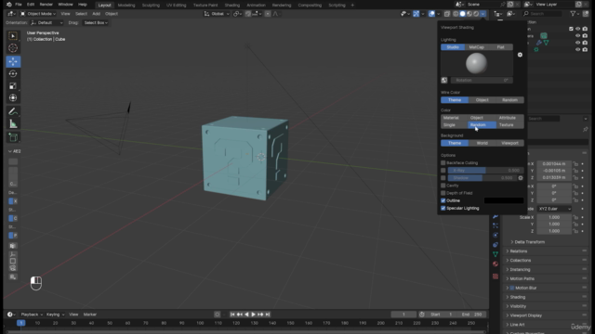595x334 pixels.
Task: Open the Object Mode dropdown
Action: [x=38, y=14]
